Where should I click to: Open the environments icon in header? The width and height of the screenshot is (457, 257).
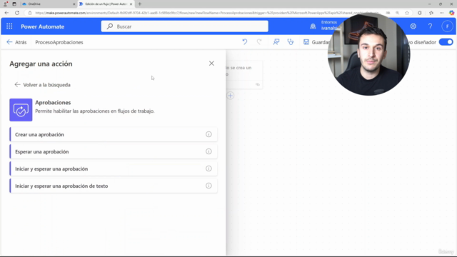tap(313, 26)
